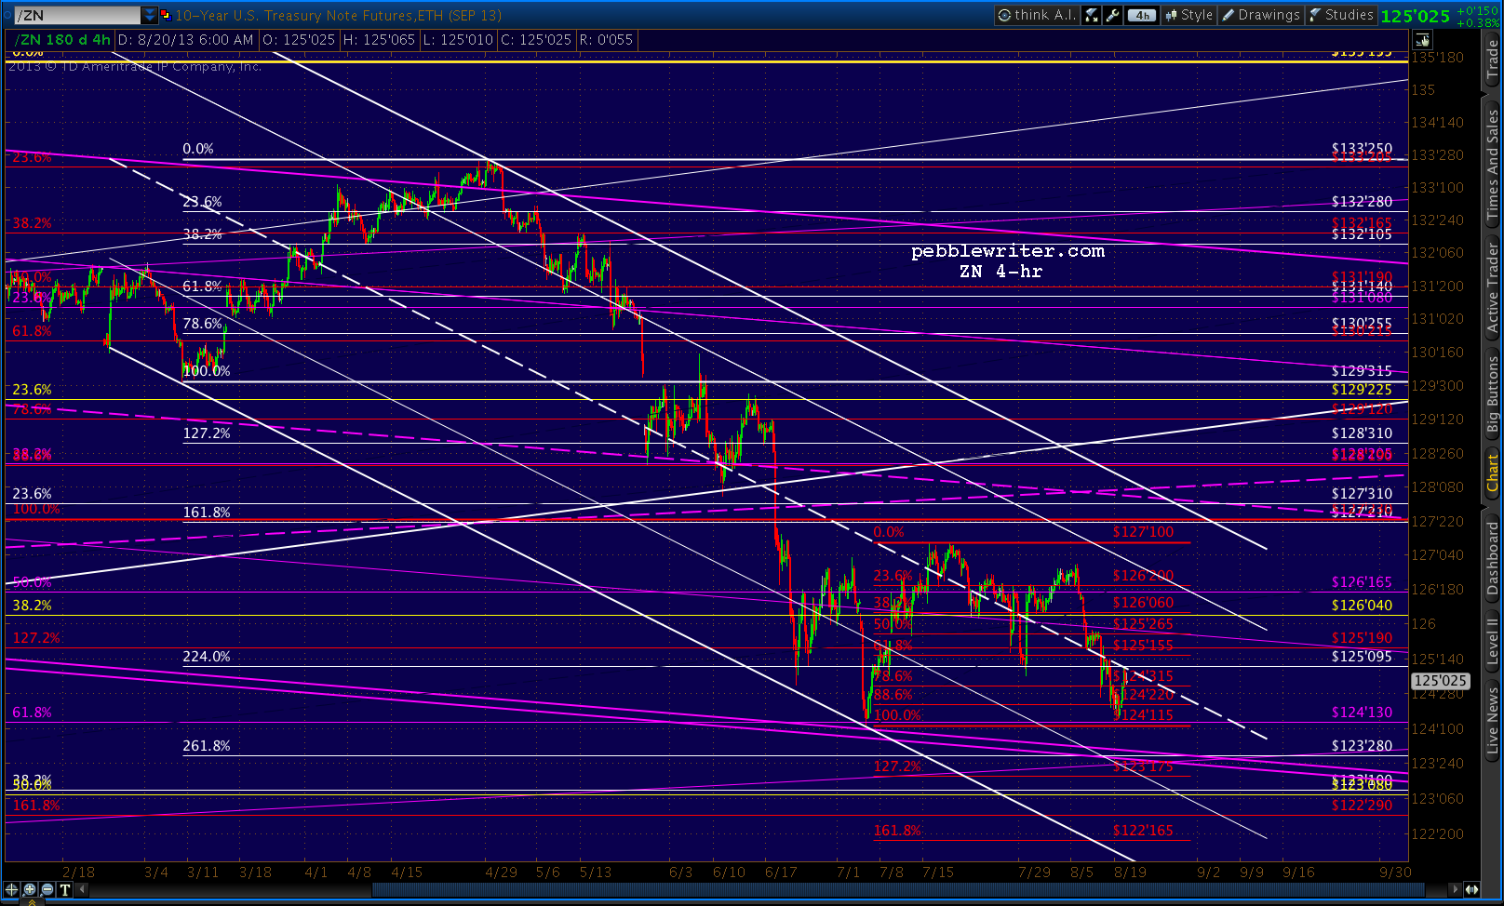
Task: Open the thinkAI panel
Action: pyautogui.click(x=1037, y=15)
